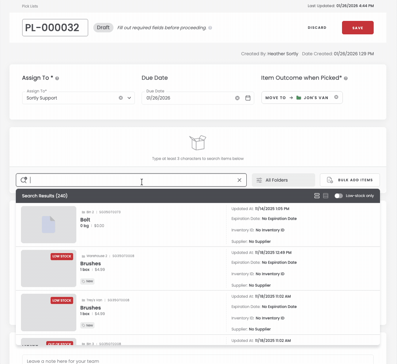Switch to the expanded list view
397x364 pixels.
point(317,196)
